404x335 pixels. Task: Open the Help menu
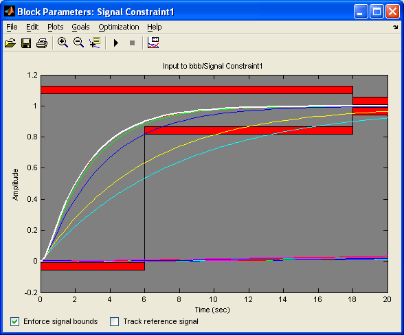[x=155, y=27]
